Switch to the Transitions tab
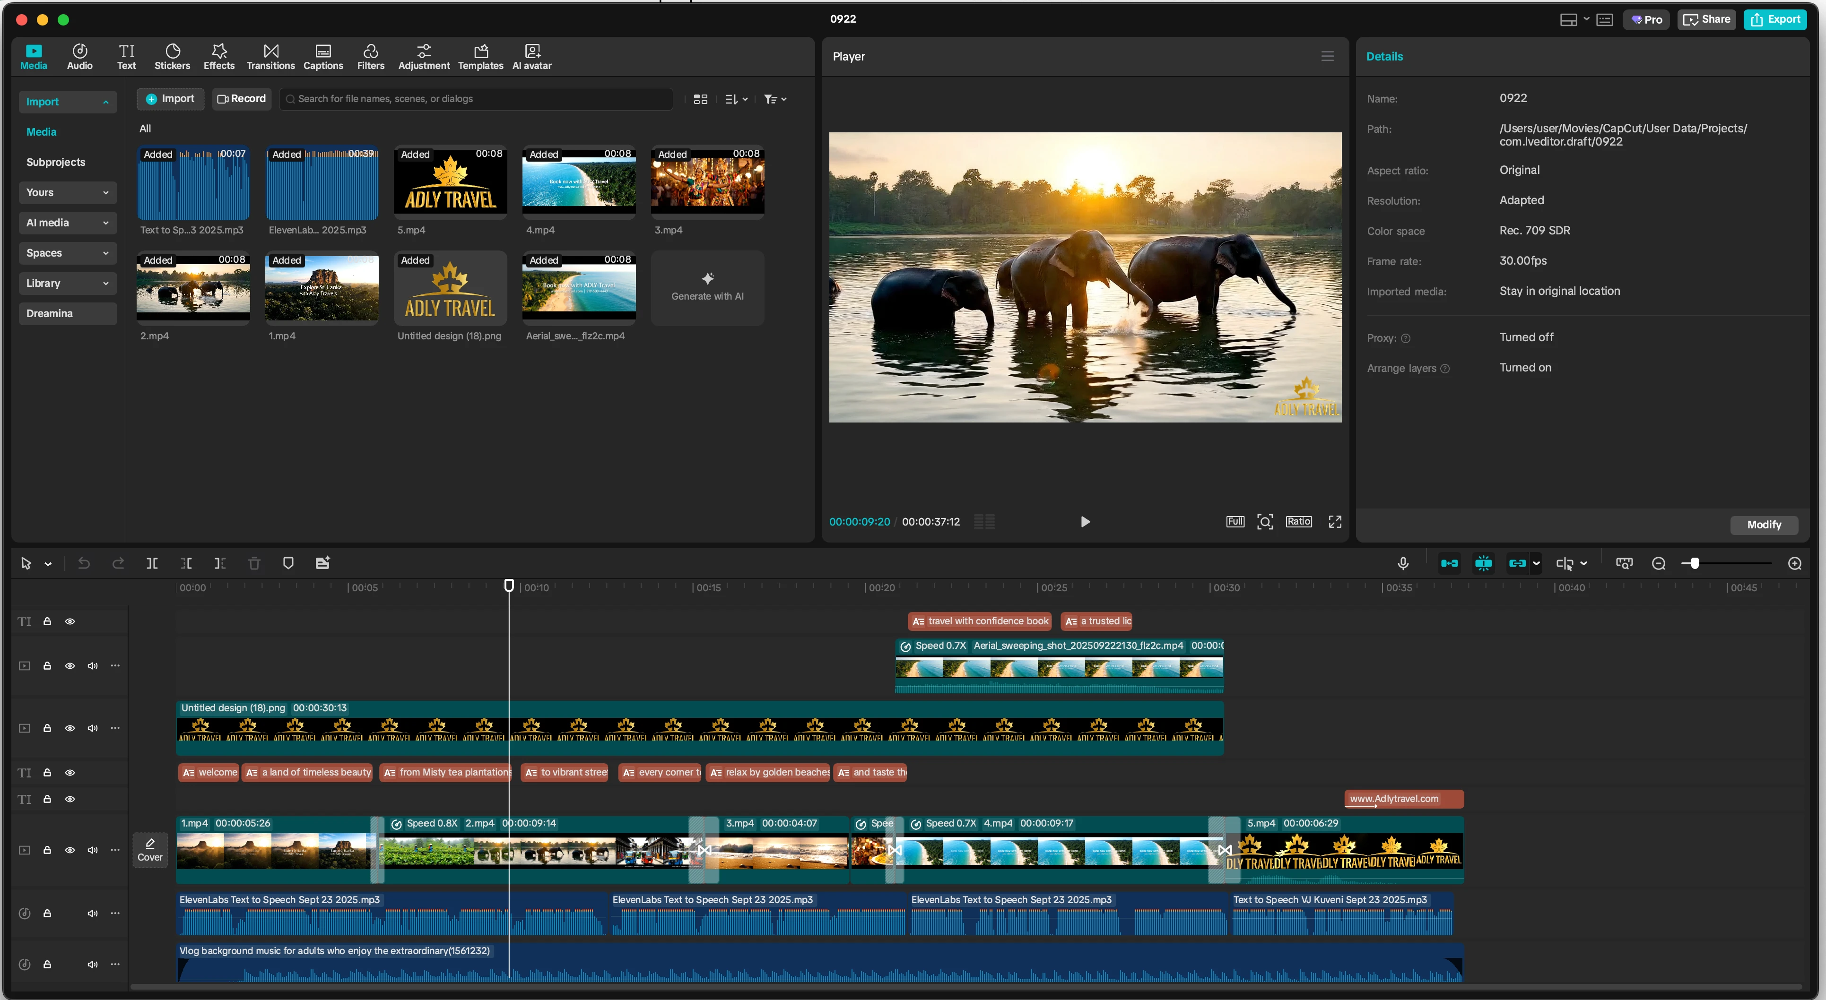The height and width of the screenshot is (1000, 1826). click(x=270, y=57)
